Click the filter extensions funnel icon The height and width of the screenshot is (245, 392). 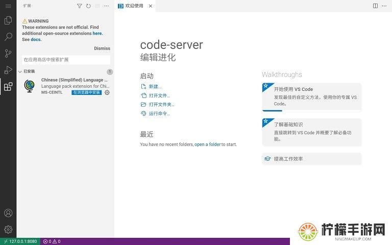tap(79, 6)
